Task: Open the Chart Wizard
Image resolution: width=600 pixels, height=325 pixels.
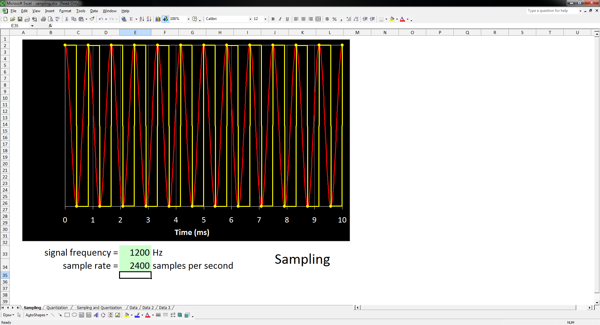Action: coord(158,19)
